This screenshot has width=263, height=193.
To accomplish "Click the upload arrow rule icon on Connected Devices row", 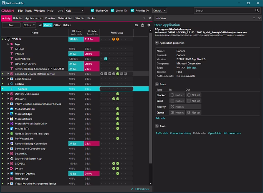I will 101,74.
